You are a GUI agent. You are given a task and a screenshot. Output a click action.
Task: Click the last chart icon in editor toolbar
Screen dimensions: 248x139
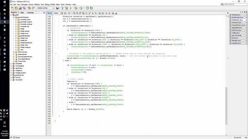point(116,13)
